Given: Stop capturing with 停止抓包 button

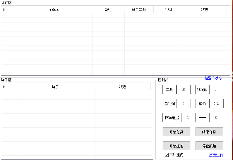Looking at the screenshot, I should (x=209, y=146).
